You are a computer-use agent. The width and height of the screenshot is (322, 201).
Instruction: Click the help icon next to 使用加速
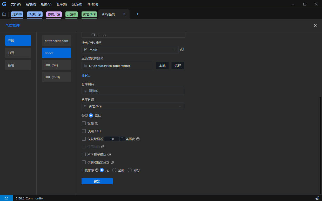pyautogui.click(x=103, y=147)
